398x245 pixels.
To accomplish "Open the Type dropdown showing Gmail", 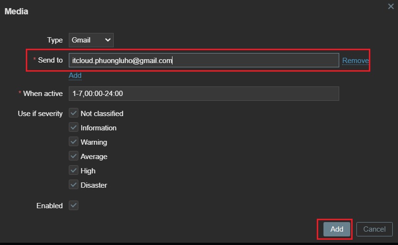I will click(91, 40).
